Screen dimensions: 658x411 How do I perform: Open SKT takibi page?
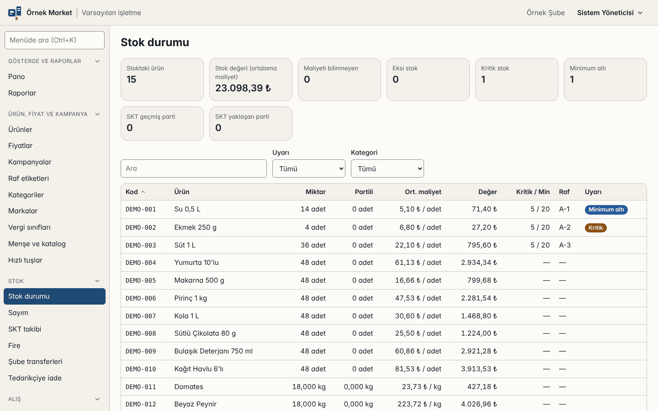tap(54, 329)
